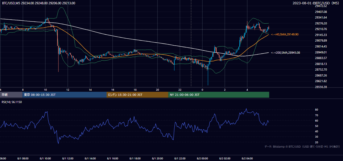Click hour 14 on the upper chart axis
The image size is (343, 161).
[90, 90]
